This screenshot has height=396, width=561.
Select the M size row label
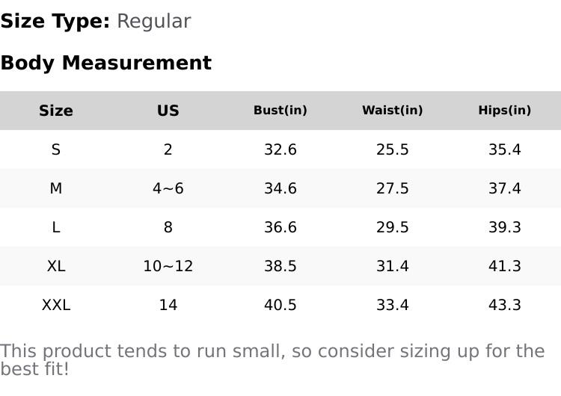click(x=56, y=188)
